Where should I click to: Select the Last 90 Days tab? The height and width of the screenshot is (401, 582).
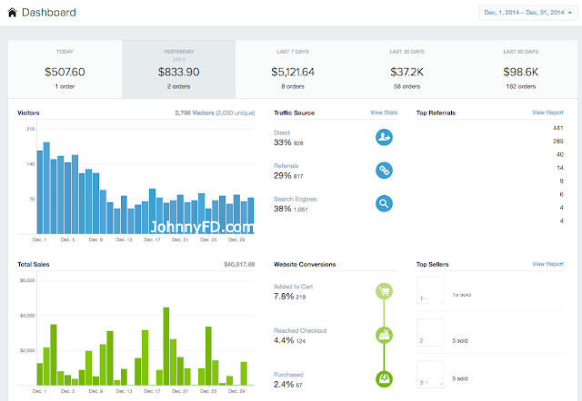click(x=521, y=69)
